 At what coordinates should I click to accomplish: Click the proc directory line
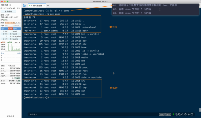[x=56, y=67]
